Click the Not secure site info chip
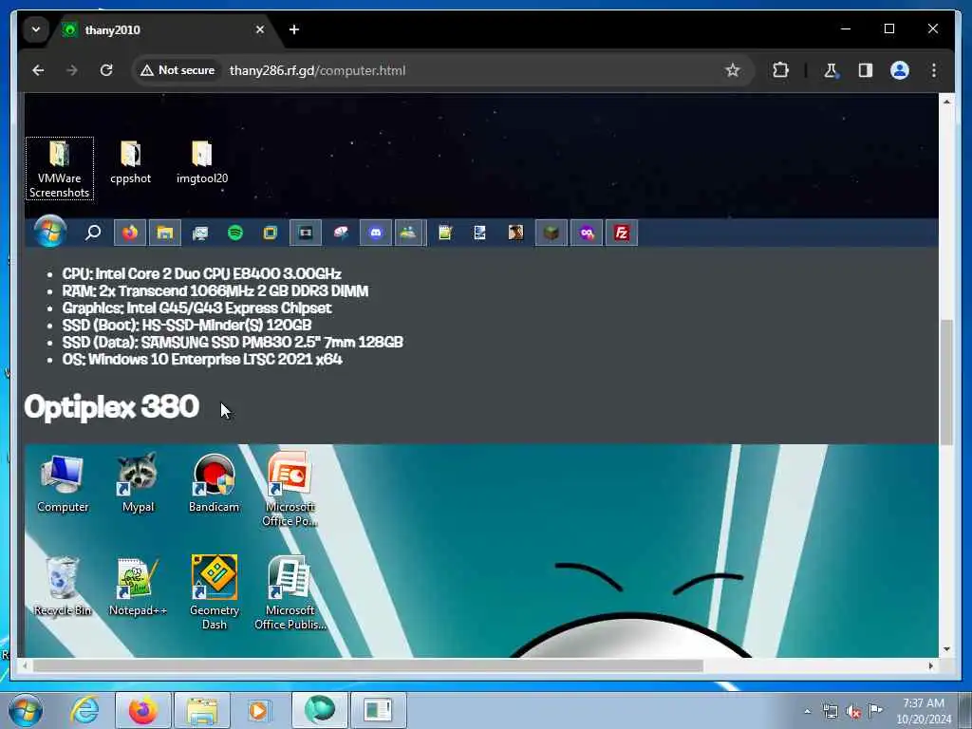 178,70
